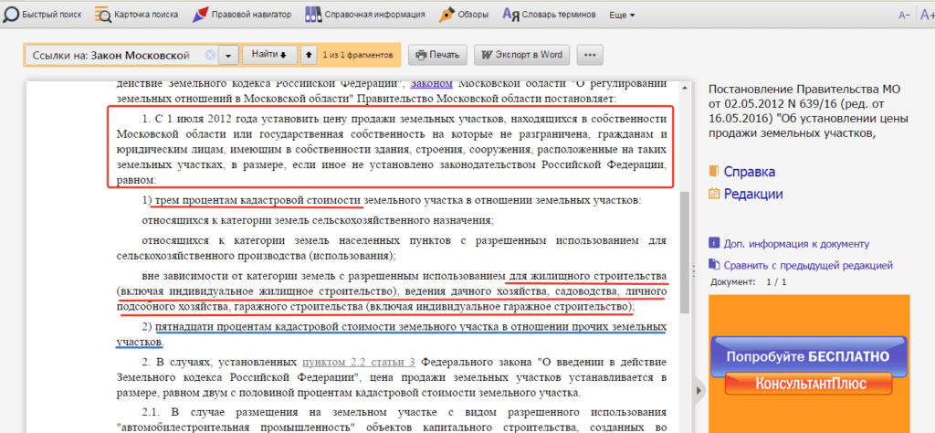
Task: Open Редакции in right panel
Action: tap(753, 194)
